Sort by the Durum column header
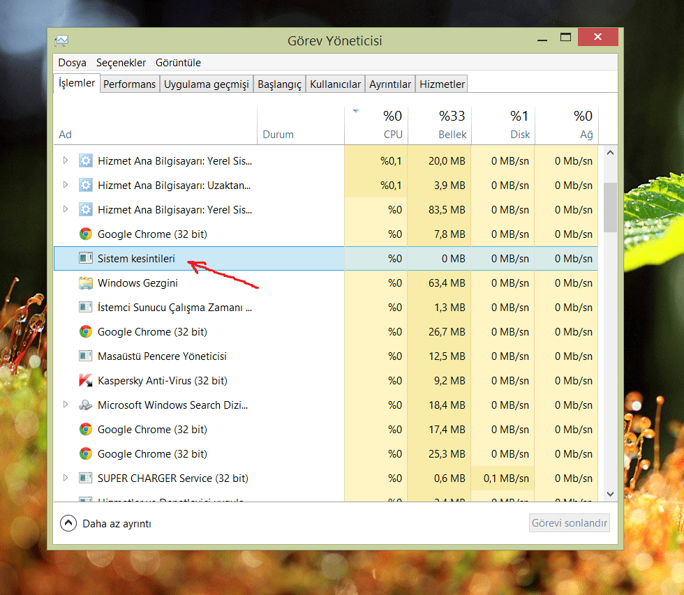 coord(301,126)
